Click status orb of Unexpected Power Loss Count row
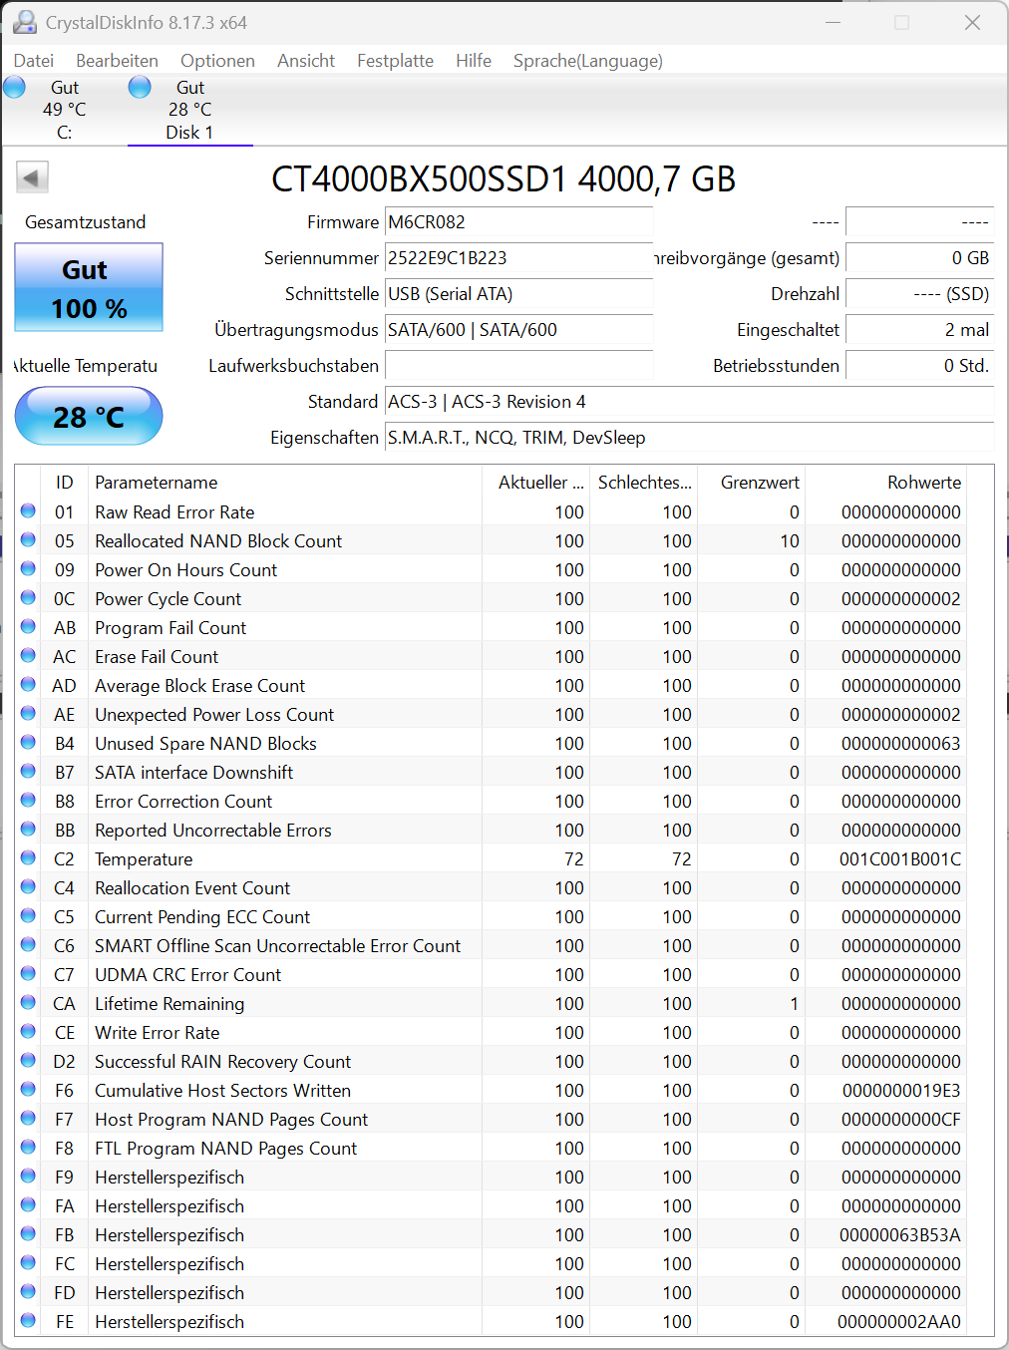Screen dimensions: 1009x1350 coord(28,713)
